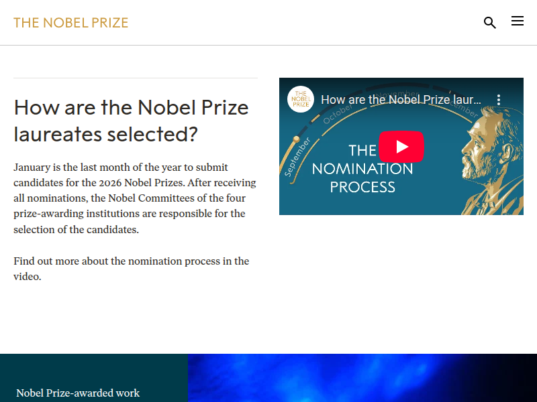Open the video title link in player
Image resolution: width=537 pixels, height=402 pixels.
click(401, 100)
